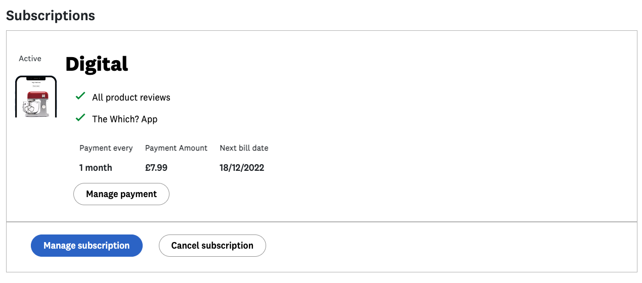Viewport: 642px width, 283px height.
Task: Select The Which? App feature text
Action: 124,119
